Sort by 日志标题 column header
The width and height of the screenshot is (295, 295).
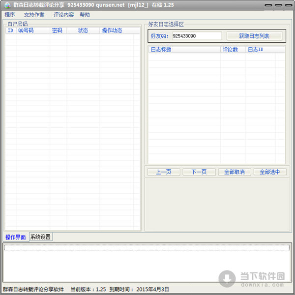coord(184,50)
